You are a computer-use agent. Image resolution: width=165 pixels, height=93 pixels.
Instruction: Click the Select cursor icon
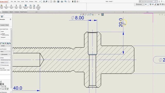pos(69,2)
